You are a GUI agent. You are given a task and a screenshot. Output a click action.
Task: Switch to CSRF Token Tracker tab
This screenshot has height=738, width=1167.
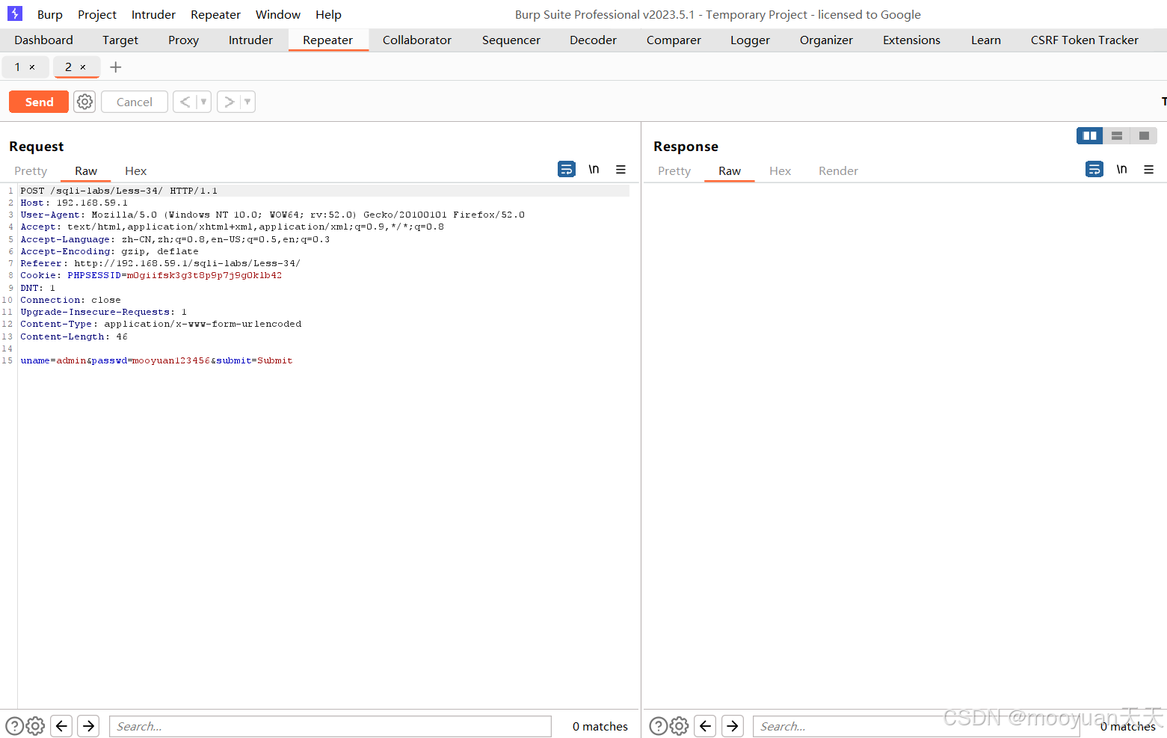pos(1084,40)
